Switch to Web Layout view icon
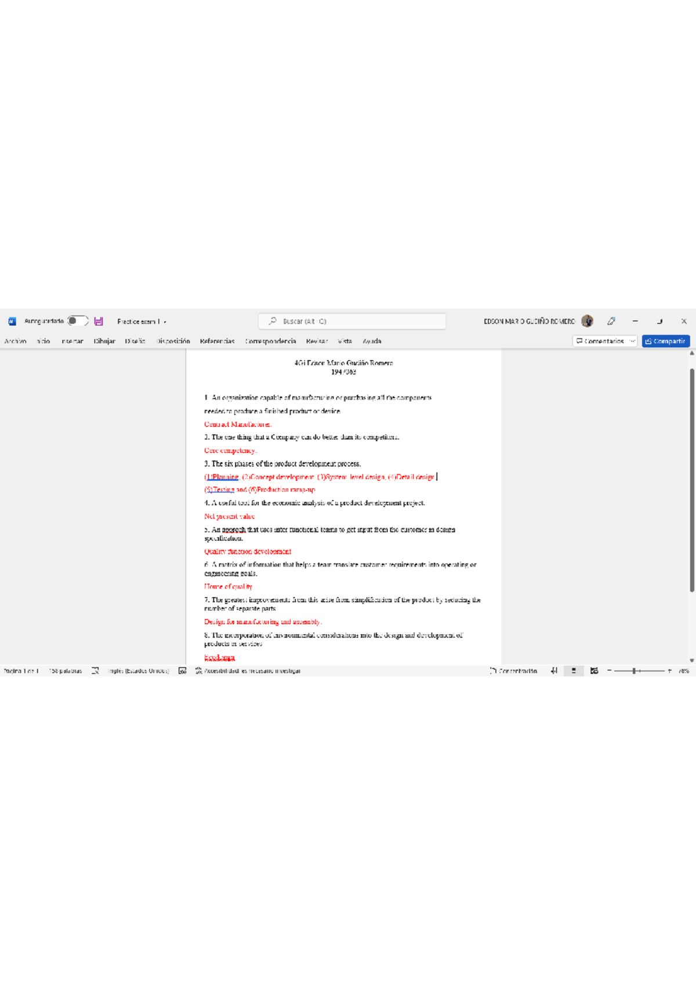 (x=594, y=671)
